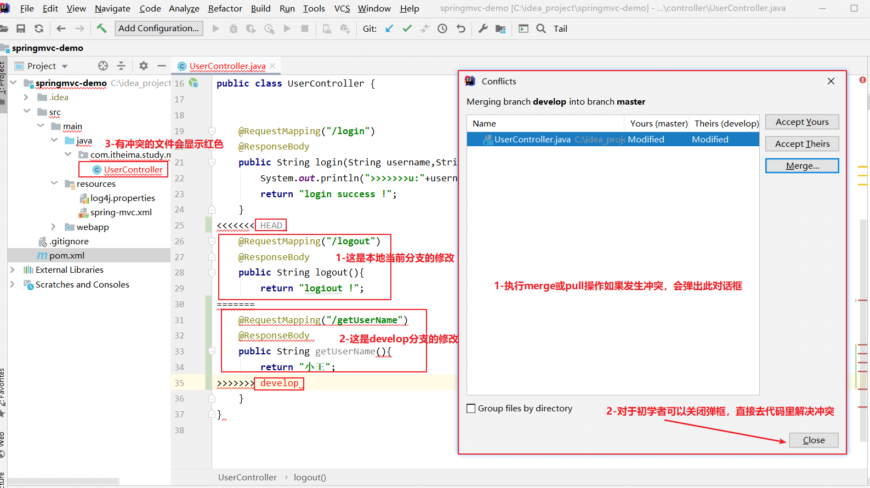Open the Refactor menu
Image resolution: width=870 pixels, height=488 pixels.
point(225,8)
